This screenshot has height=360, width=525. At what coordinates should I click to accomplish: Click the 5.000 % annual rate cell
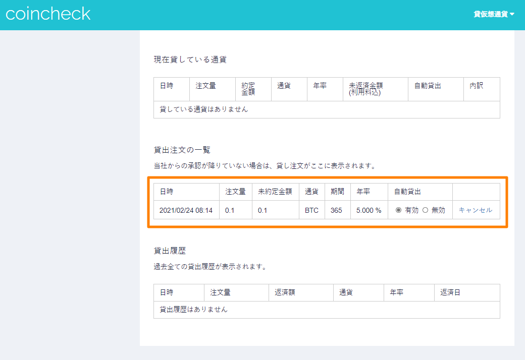(369, 210)
